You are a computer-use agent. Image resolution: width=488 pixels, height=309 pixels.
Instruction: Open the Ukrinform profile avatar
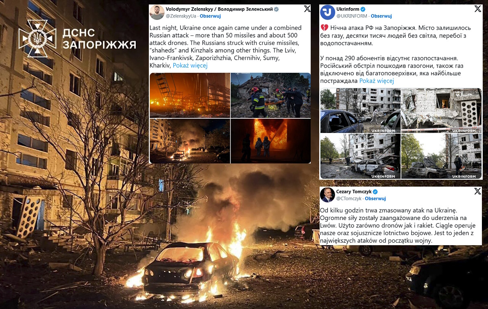(x=327, y=13)
